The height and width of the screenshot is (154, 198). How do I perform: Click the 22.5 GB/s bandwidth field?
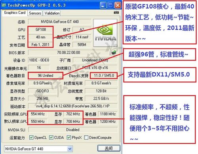[x=101, y=99]
